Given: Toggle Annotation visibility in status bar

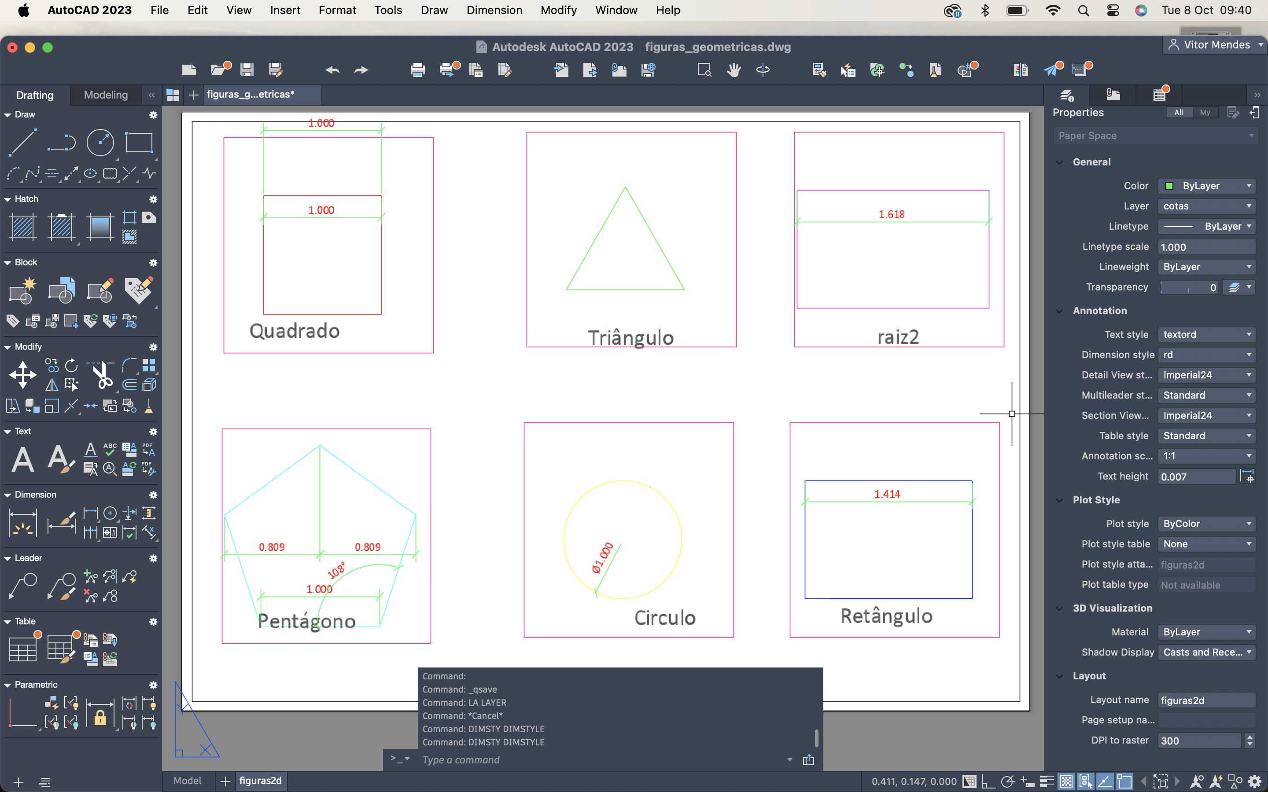Looking at the screenshot, I should [x=1196, y=781].
